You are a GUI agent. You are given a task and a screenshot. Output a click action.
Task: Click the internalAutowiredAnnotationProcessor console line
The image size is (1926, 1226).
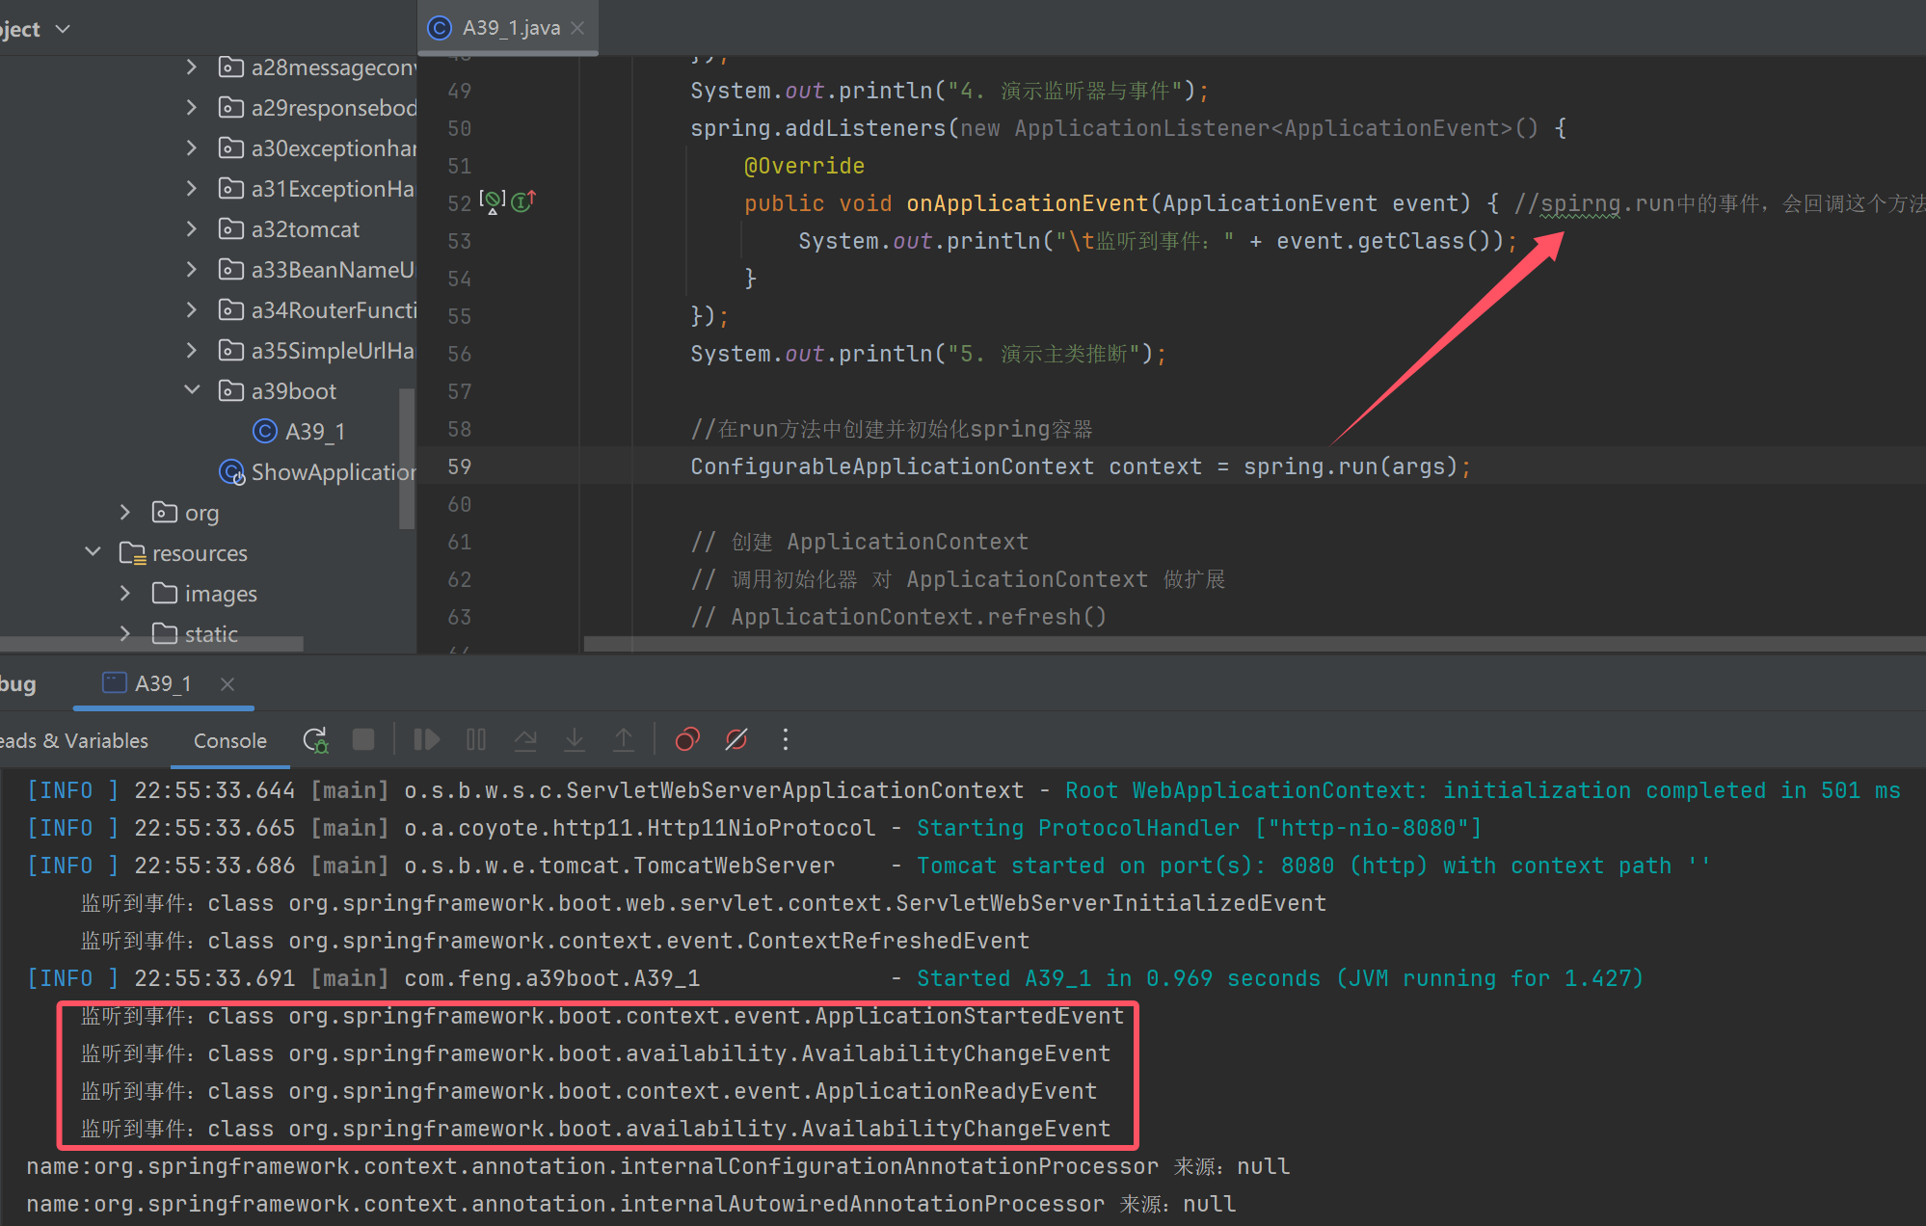[x=631, y=1204]
